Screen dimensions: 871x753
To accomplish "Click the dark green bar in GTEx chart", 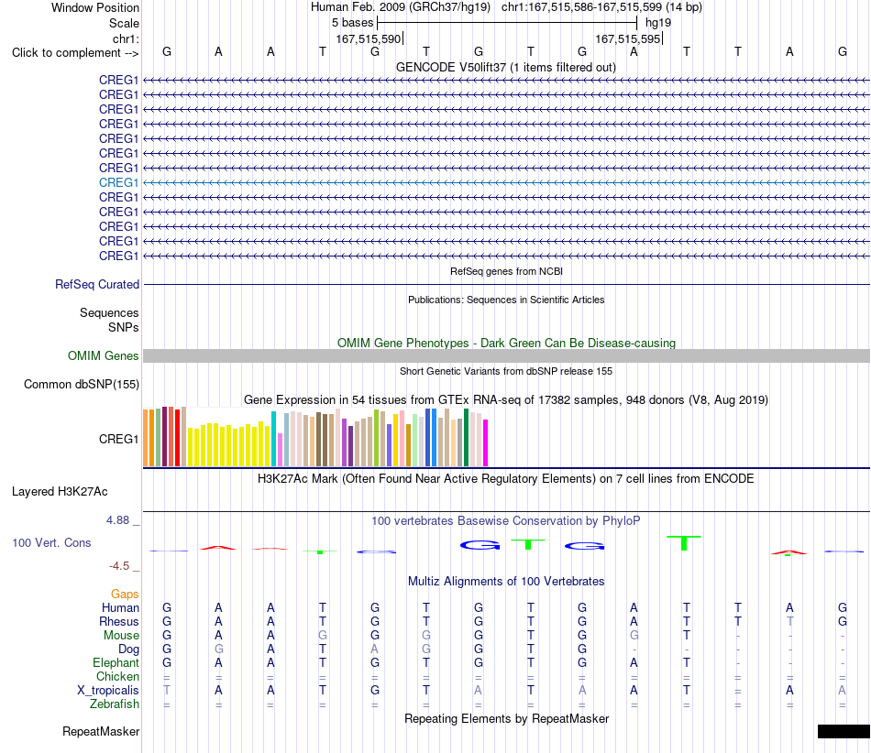I will tap(466, 438).
